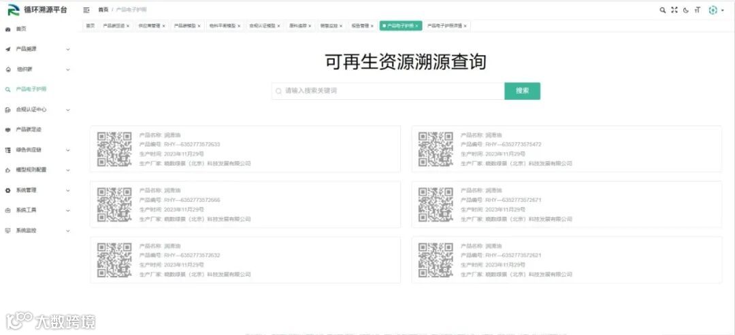This screenshot has width=735, height=335.
Task: Click the 绿色供应链 sidebar icon
Action: coord(7,150)
